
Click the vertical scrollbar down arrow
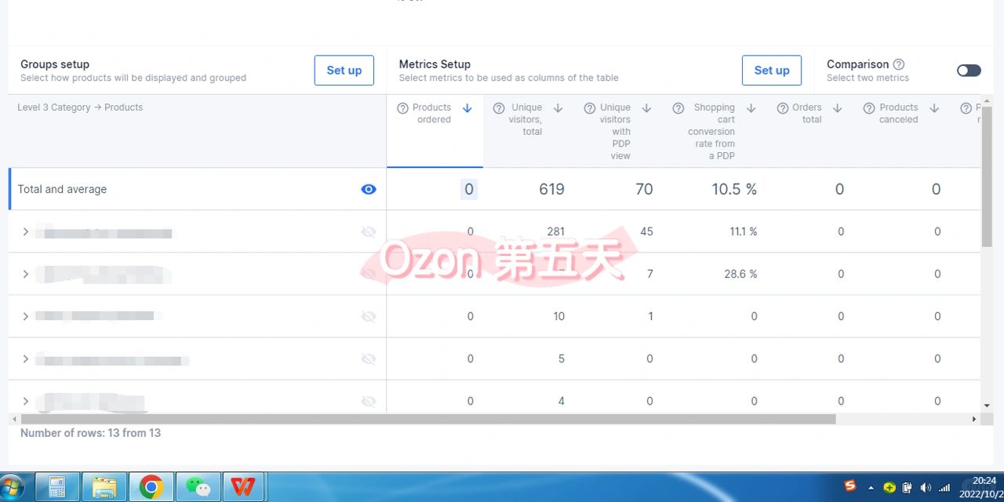[x=987, y=406]
